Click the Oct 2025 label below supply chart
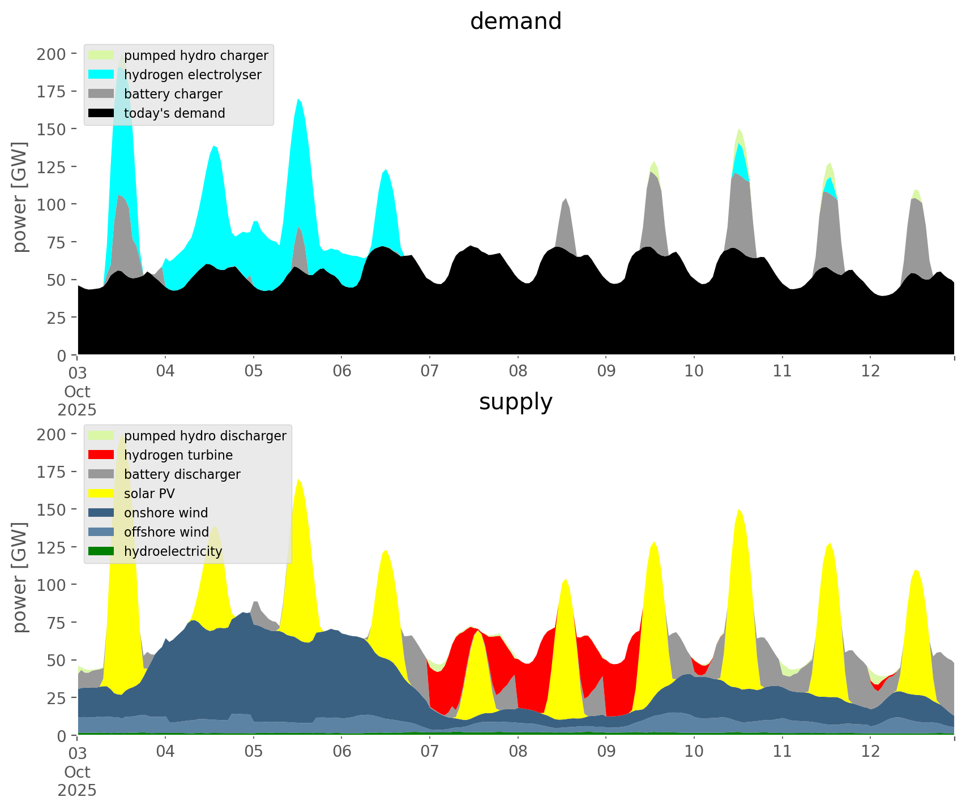This screenshot has width=966, height=810. tap(77, 781)
